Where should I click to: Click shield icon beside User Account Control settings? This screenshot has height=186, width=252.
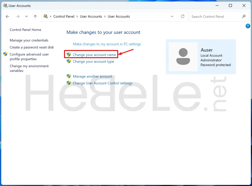69,83
